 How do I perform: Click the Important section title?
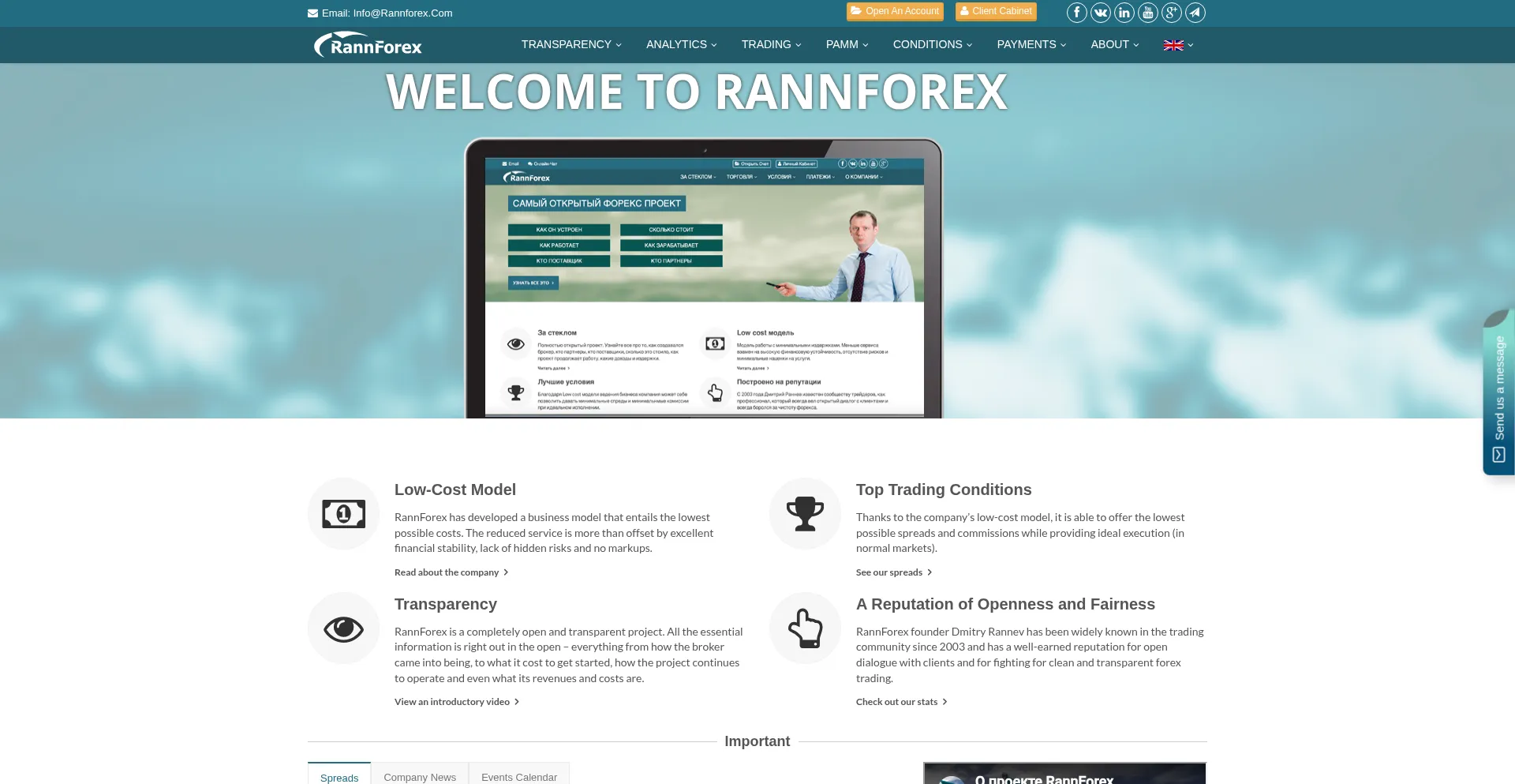point(757,741)
